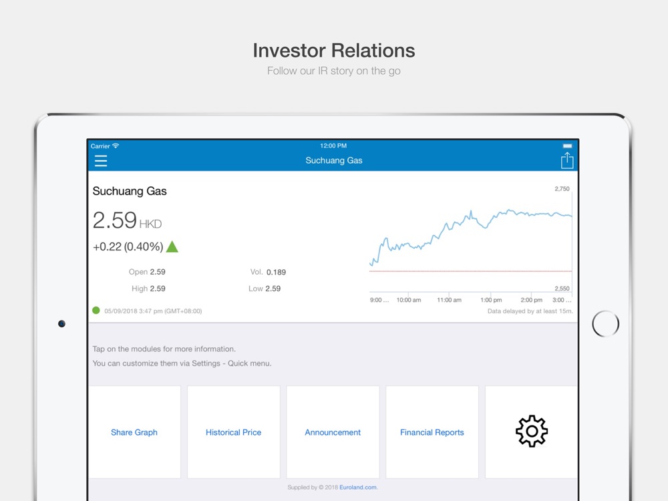The width and height of the screenshot is (668, 501).
Task: Open the hamburger menu icon
Action: pyautogui.click(x=101, y=160)
